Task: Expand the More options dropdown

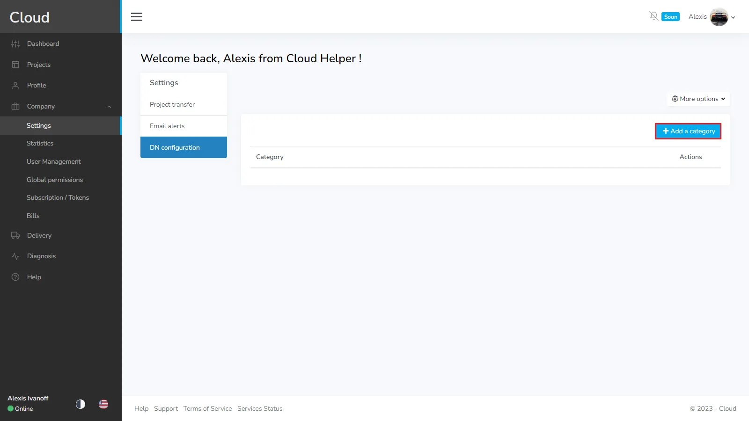Action: [x=698, y=99]
